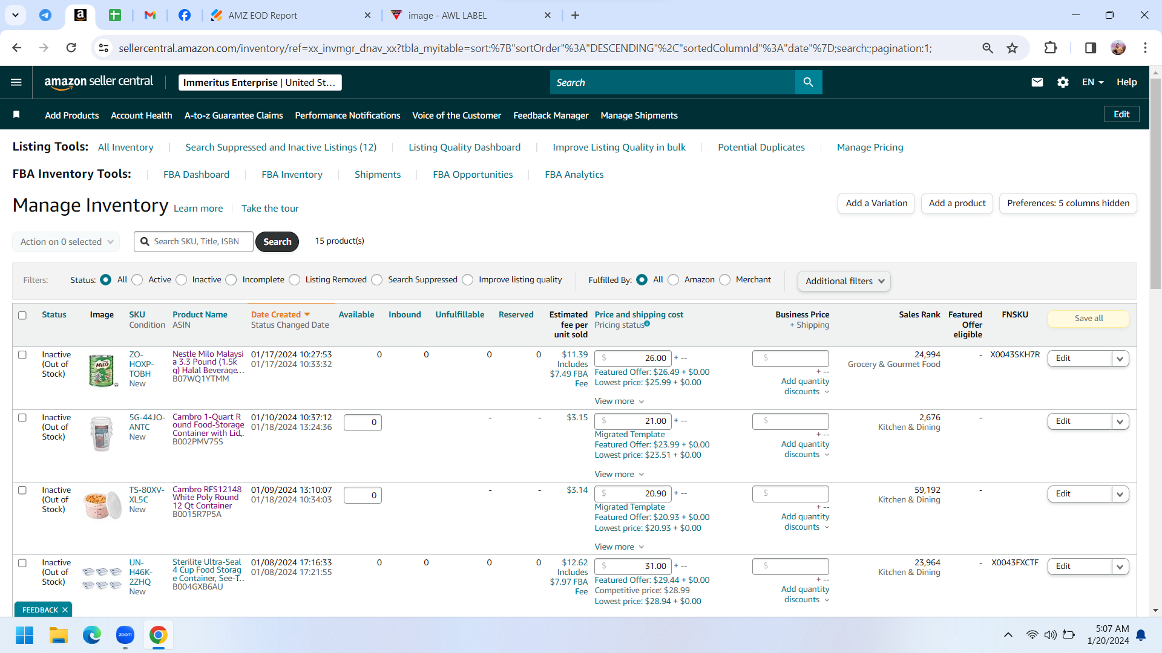Select the Search Suppressed status filter

pos(377,279)
